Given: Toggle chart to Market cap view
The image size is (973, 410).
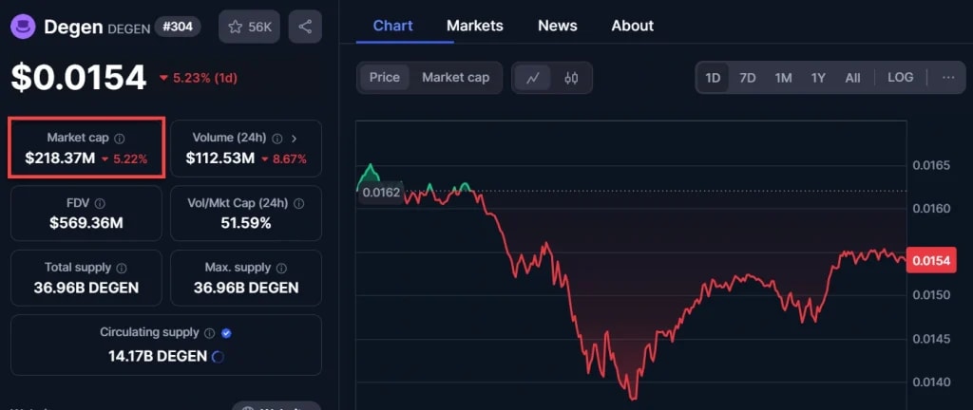Looking at the screenshot, I should tap(455, 78).
